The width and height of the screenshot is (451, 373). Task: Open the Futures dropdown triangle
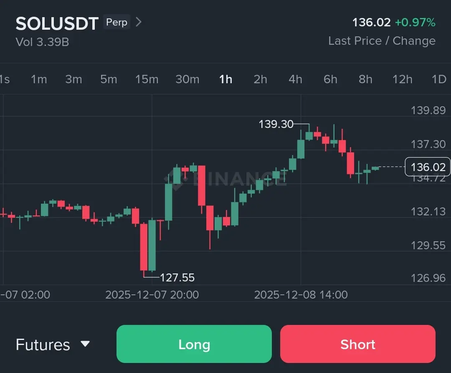[85, 344]
